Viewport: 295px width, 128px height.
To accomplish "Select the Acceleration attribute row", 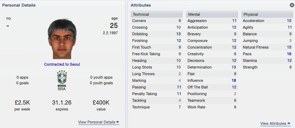I will pos(267,21).
